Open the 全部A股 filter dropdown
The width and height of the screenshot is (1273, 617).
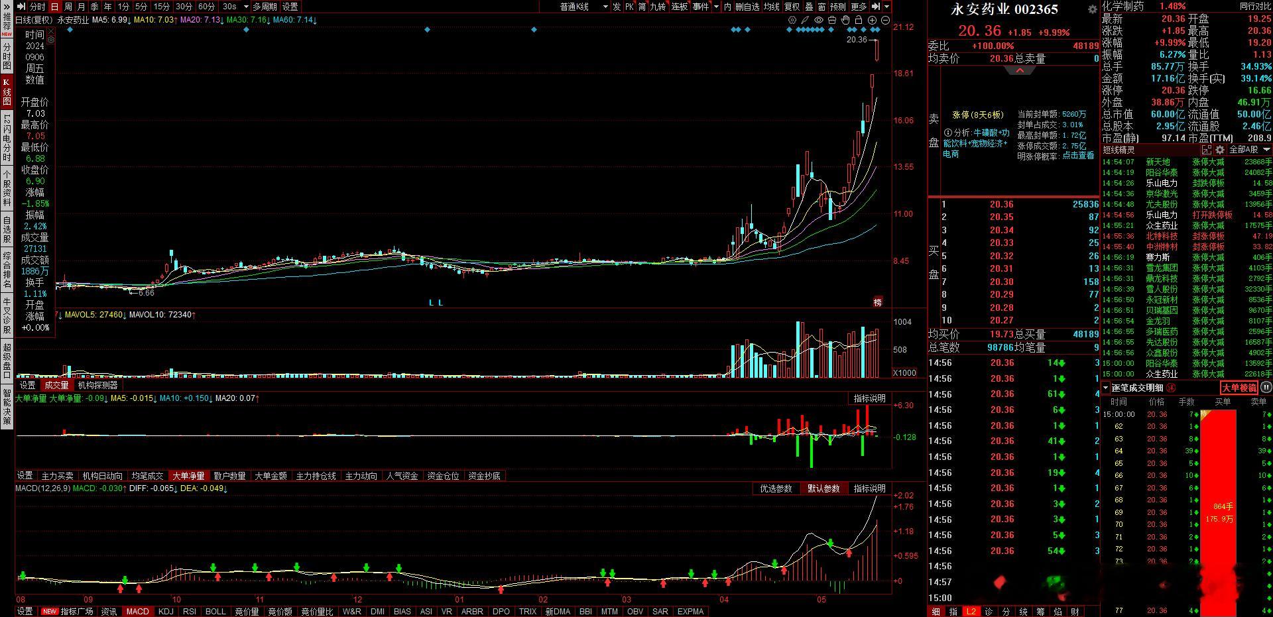click(1249, 150)
